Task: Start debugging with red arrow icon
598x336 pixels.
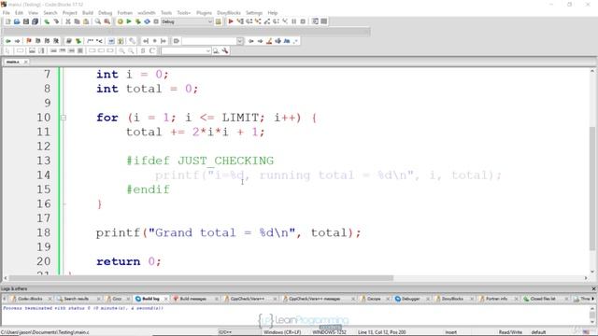Action: coord(231,21)
